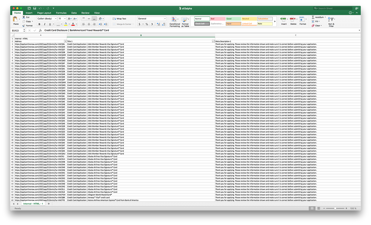Click the Cut scissors icon
371x225 pixels.
pos(24,17)
